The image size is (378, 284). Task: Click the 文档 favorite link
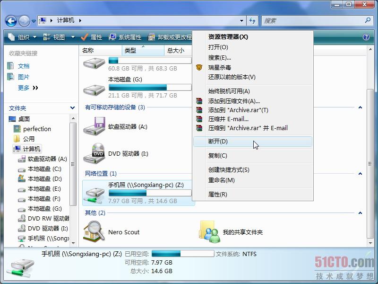click(x=23, y=66)
